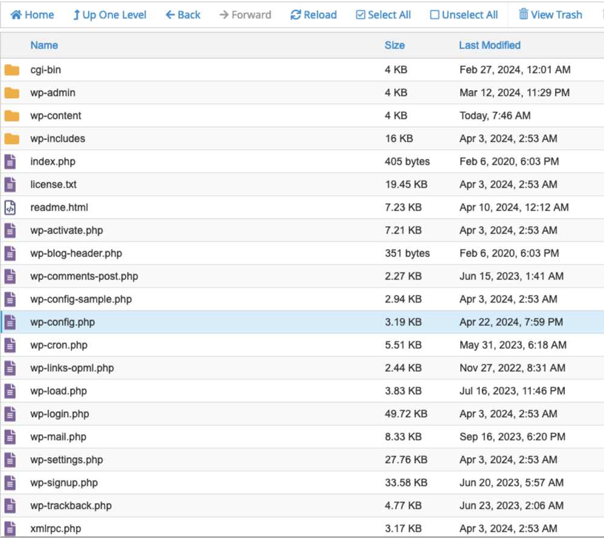The image size is (604, 538).
Task: Click the Nov 27, 2022, 8:31 AM date
Action: (512, 368)
